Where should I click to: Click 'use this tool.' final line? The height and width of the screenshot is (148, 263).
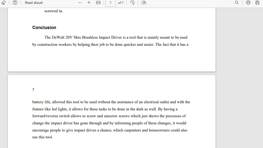coord(42,137)
